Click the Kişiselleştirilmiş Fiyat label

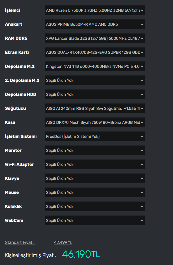click(x=30, y=255)
